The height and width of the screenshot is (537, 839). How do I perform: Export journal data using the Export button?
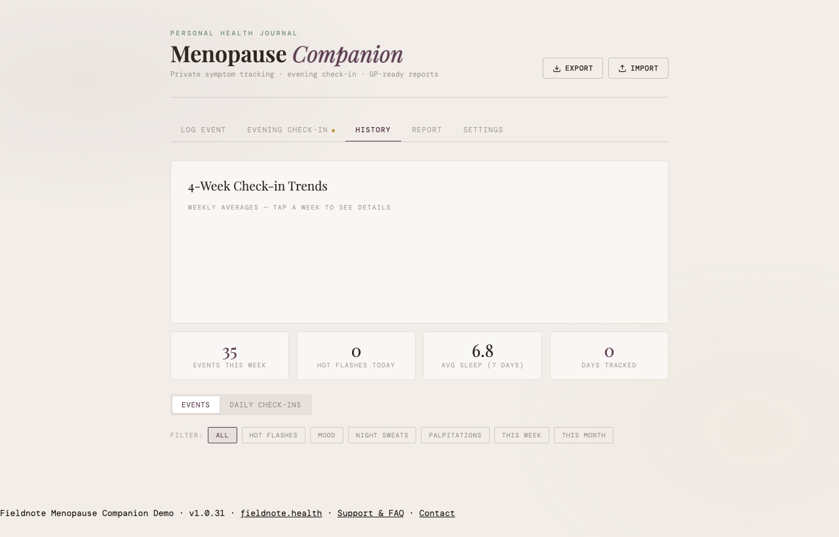572,67
